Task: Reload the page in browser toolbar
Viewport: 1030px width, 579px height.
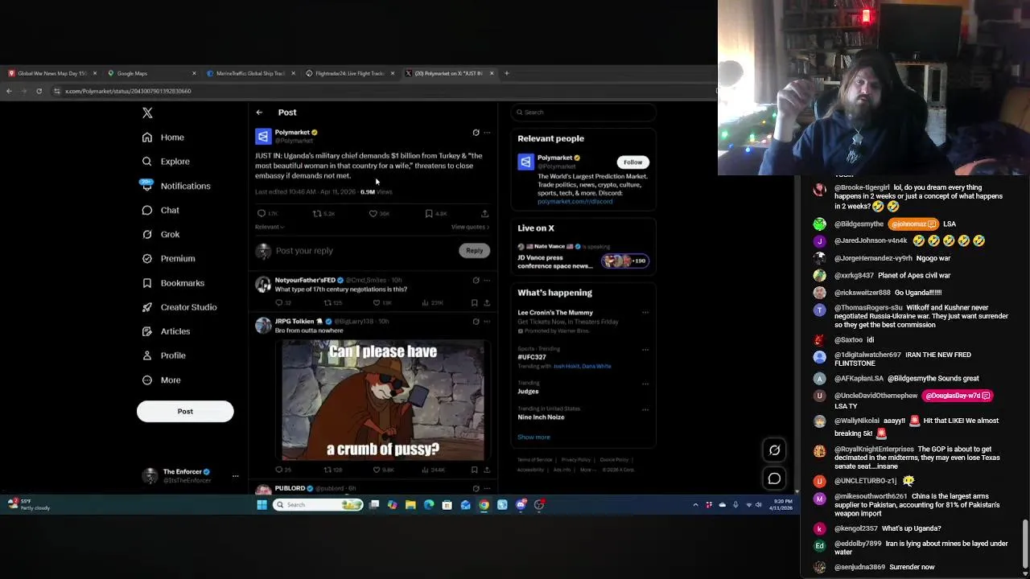Action: [39, 91]
